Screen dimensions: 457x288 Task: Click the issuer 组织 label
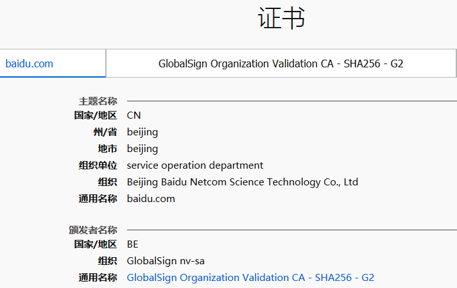coord(107,261)
